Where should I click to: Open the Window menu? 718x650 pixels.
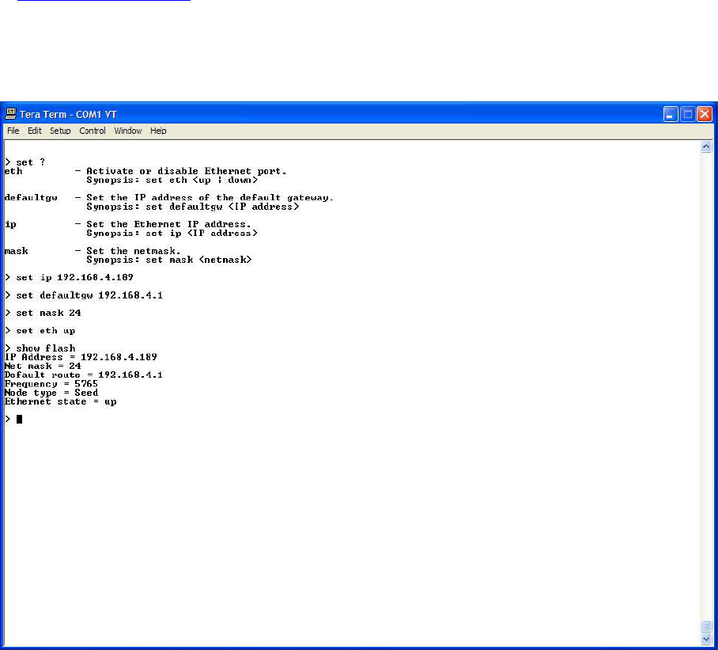point(128,131)
